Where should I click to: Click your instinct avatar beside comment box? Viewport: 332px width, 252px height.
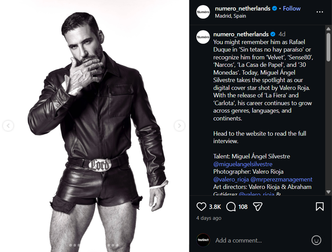(x=203, y=240)
